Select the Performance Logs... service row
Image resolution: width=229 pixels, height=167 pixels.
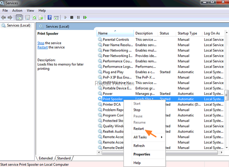click(x=160, y=66)
